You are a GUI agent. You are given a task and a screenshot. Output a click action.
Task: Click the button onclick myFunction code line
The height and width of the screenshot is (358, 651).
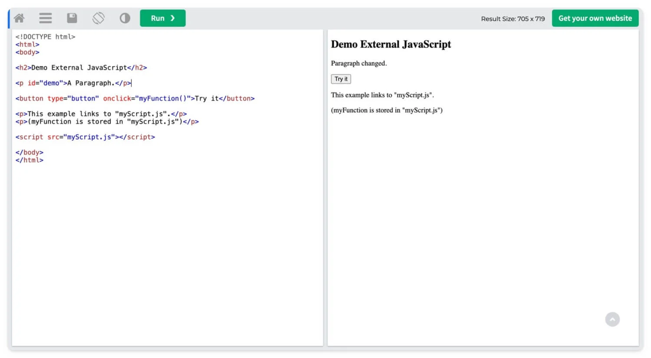click(x=135, y=99)
